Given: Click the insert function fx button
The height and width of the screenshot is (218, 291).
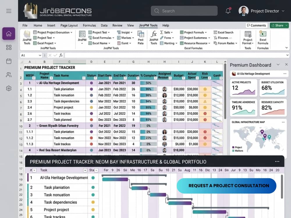Looking at the screenshot, I should tap(61, 55).
